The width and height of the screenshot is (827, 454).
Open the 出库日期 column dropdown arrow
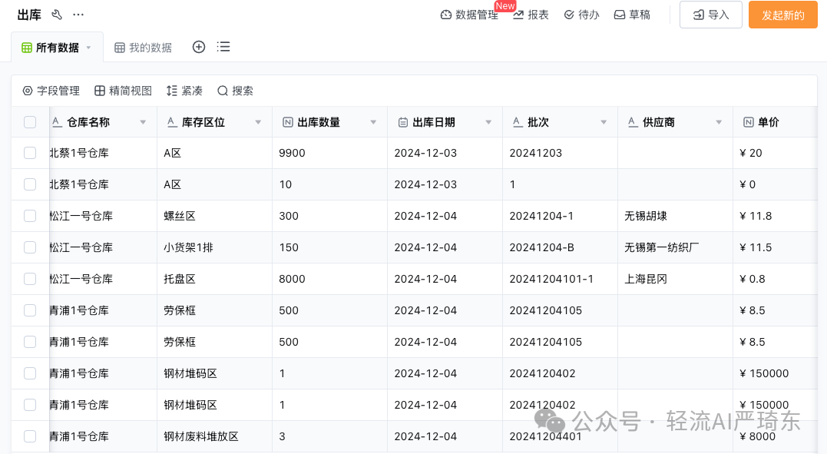pos(488,121)
